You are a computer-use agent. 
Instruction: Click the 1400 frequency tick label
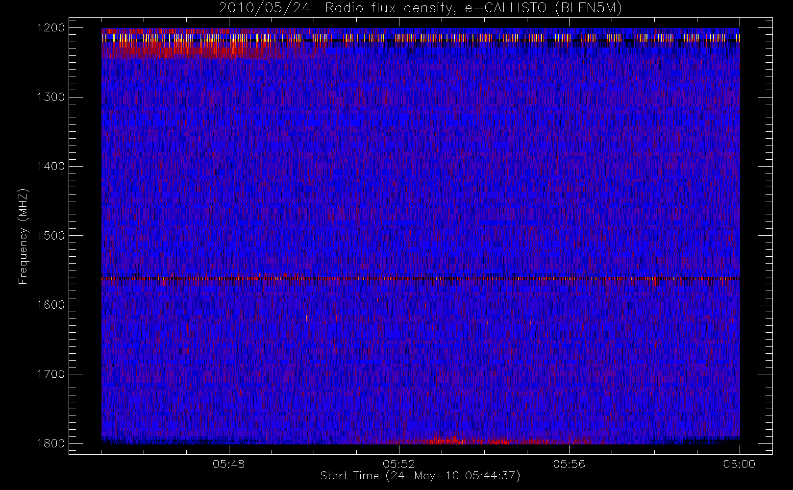(x=51, y=167)
